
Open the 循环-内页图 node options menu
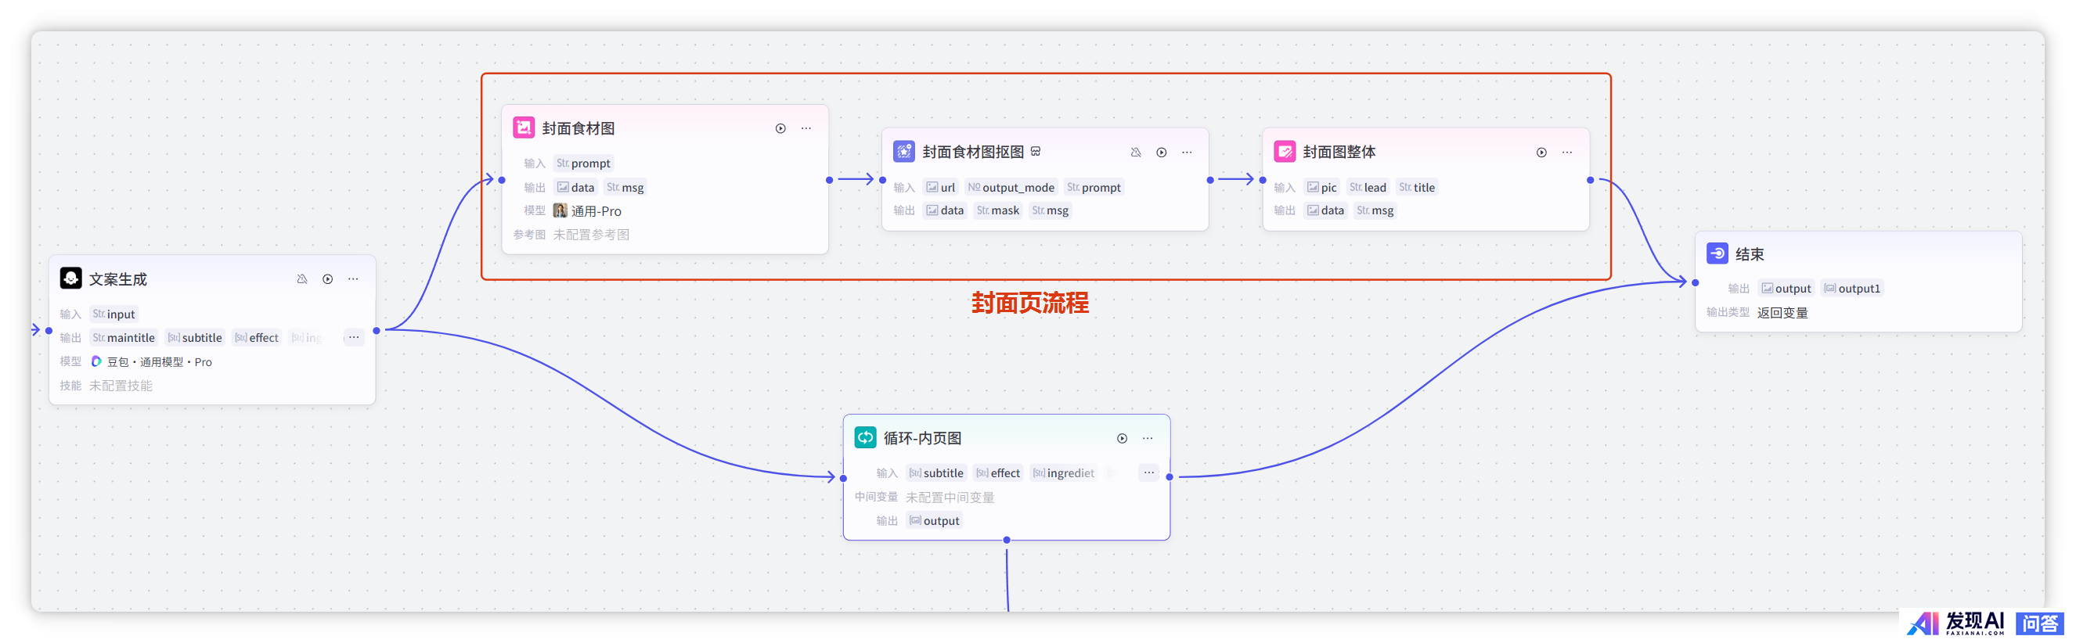tap(1148, 438)
